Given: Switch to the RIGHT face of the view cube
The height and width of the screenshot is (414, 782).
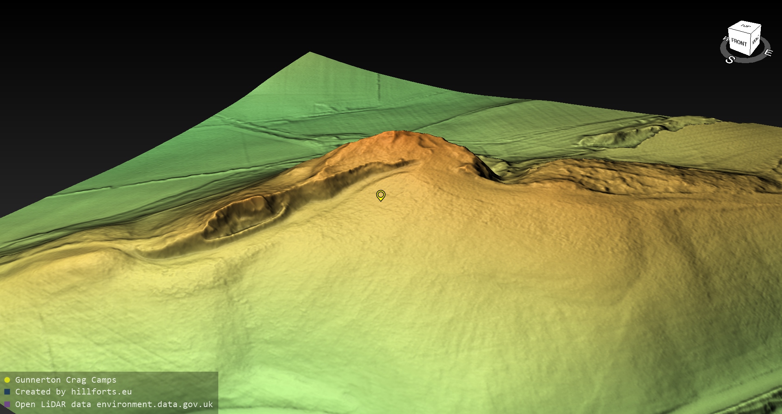Looking at the screenshot, I should (756, 40).
